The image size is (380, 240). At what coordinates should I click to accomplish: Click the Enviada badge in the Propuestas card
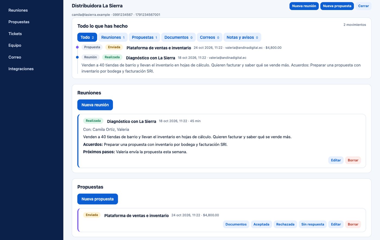92,215
